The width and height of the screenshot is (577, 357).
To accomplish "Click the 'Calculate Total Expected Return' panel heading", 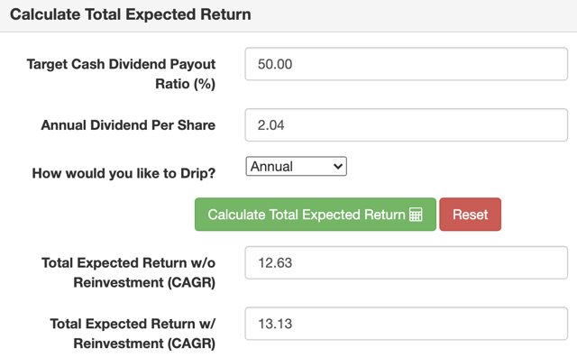I will tap(131, 14).
